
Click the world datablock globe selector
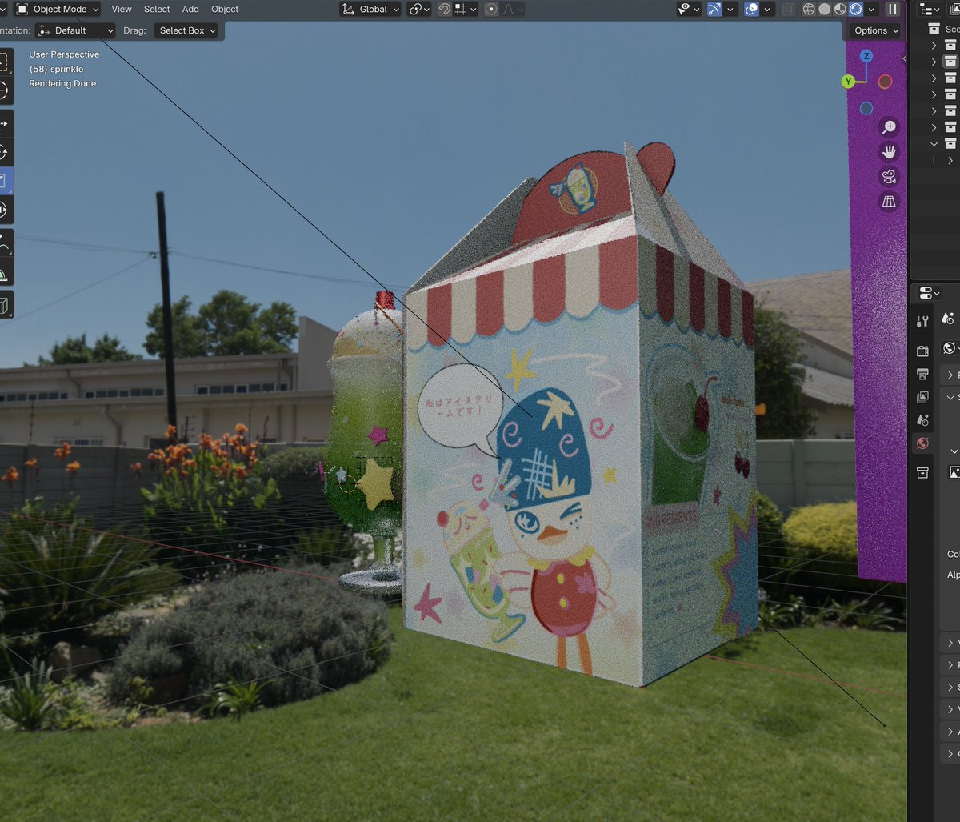(x=950, y=347)
